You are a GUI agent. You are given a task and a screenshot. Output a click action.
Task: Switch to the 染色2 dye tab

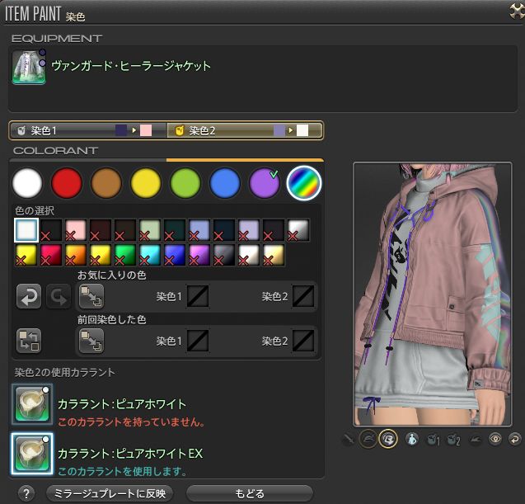pyautogui.click(x=244, y=130)
